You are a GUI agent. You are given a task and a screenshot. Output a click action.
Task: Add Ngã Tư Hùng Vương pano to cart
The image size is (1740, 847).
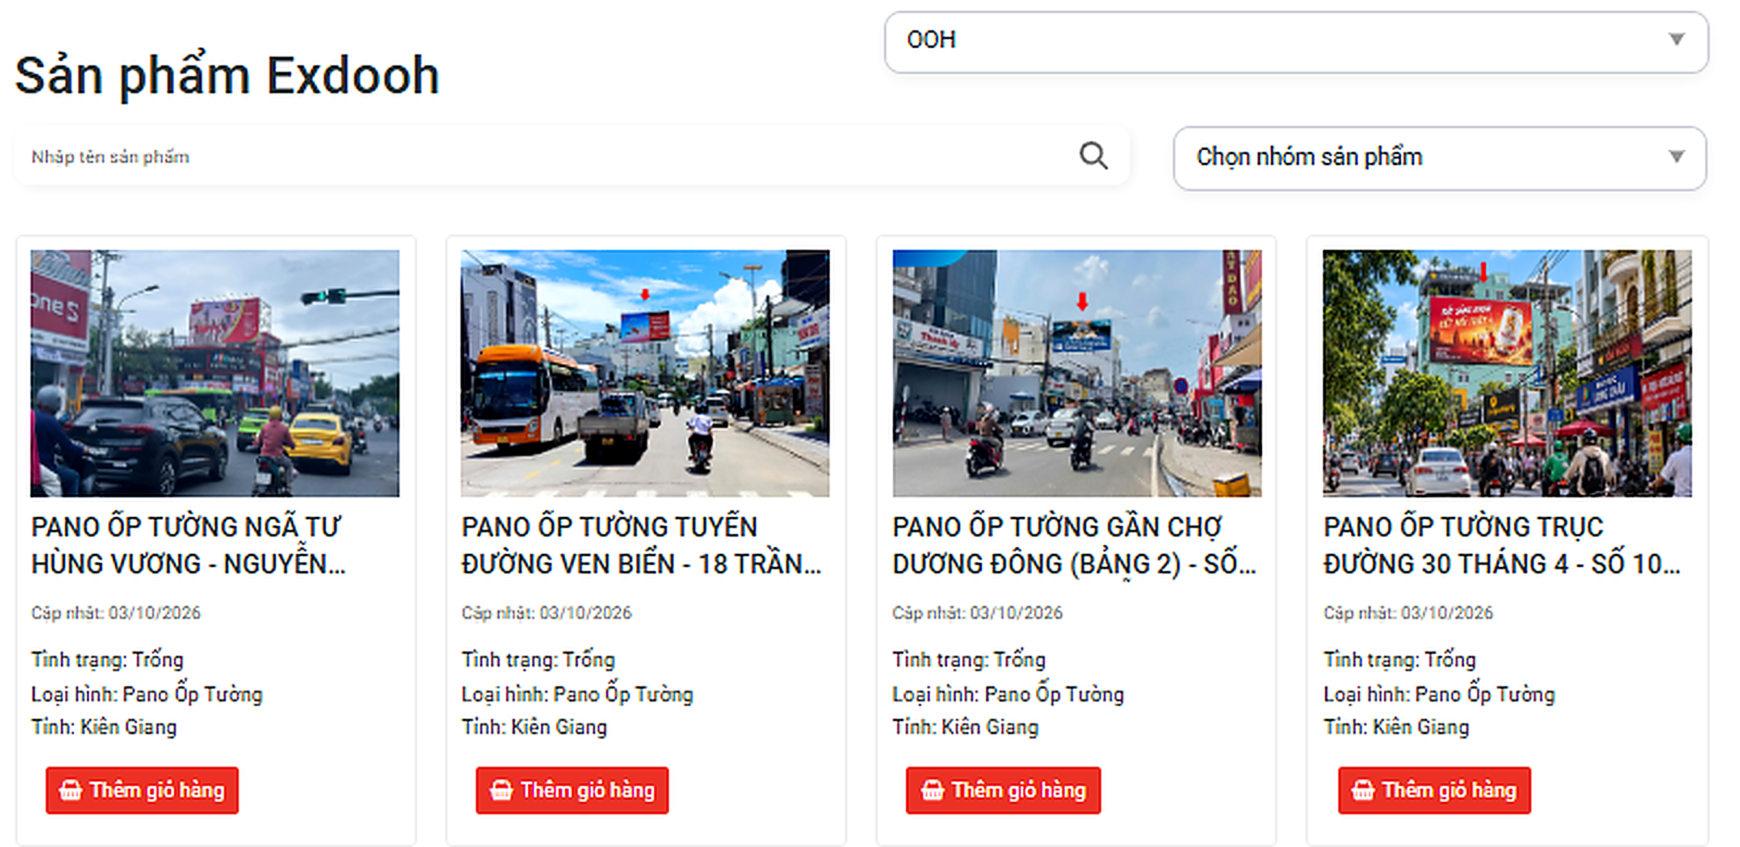tap(142, 790)
